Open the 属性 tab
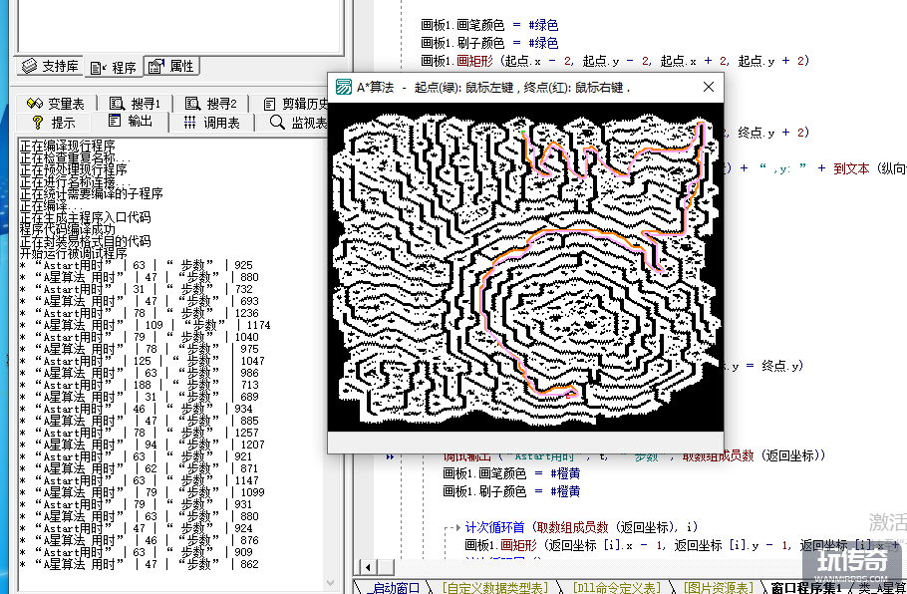This screenshot has width=907, height=594. point(171,66)
